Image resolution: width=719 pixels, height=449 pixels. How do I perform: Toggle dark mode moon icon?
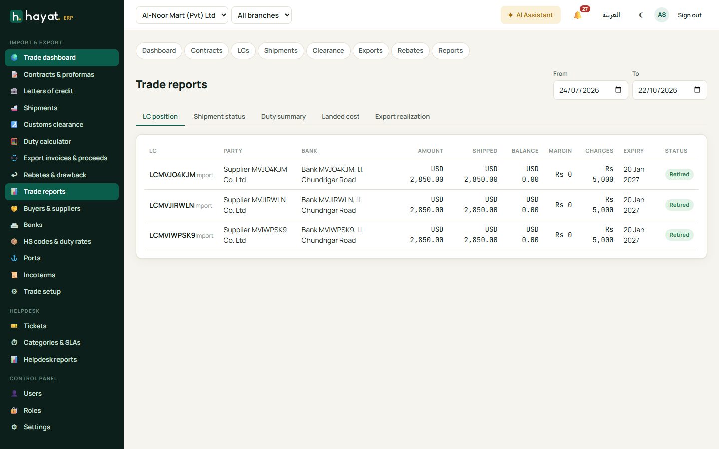641,15
